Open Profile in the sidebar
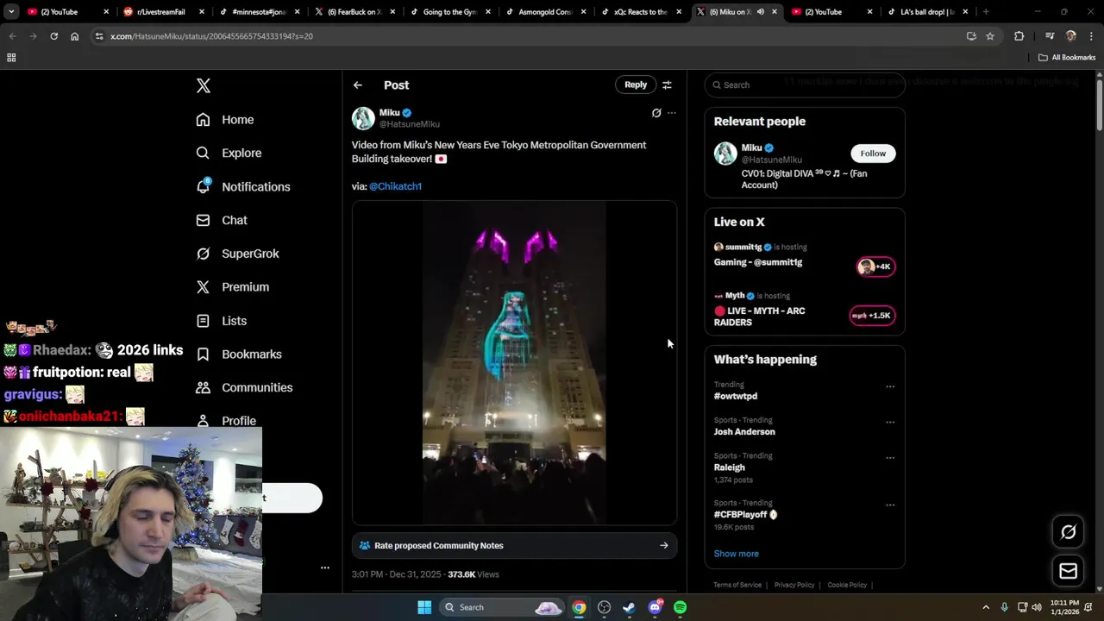1104x621 pixels. click(x=226, y=420)
